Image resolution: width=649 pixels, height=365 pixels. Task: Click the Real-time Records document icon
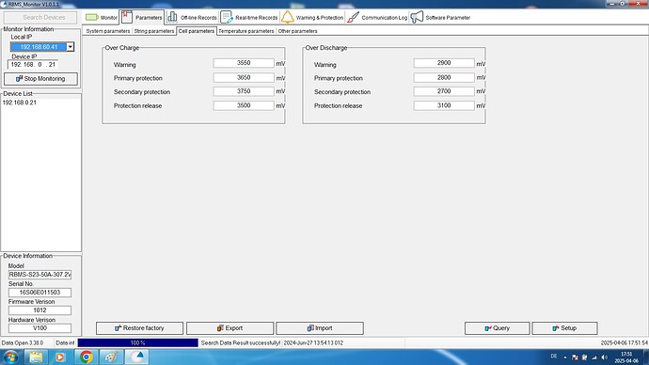tap(227, 17)
